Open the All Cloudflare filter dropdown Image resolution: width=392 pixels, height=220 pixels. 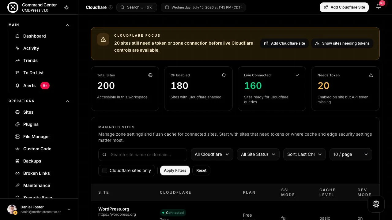(212, 154)
